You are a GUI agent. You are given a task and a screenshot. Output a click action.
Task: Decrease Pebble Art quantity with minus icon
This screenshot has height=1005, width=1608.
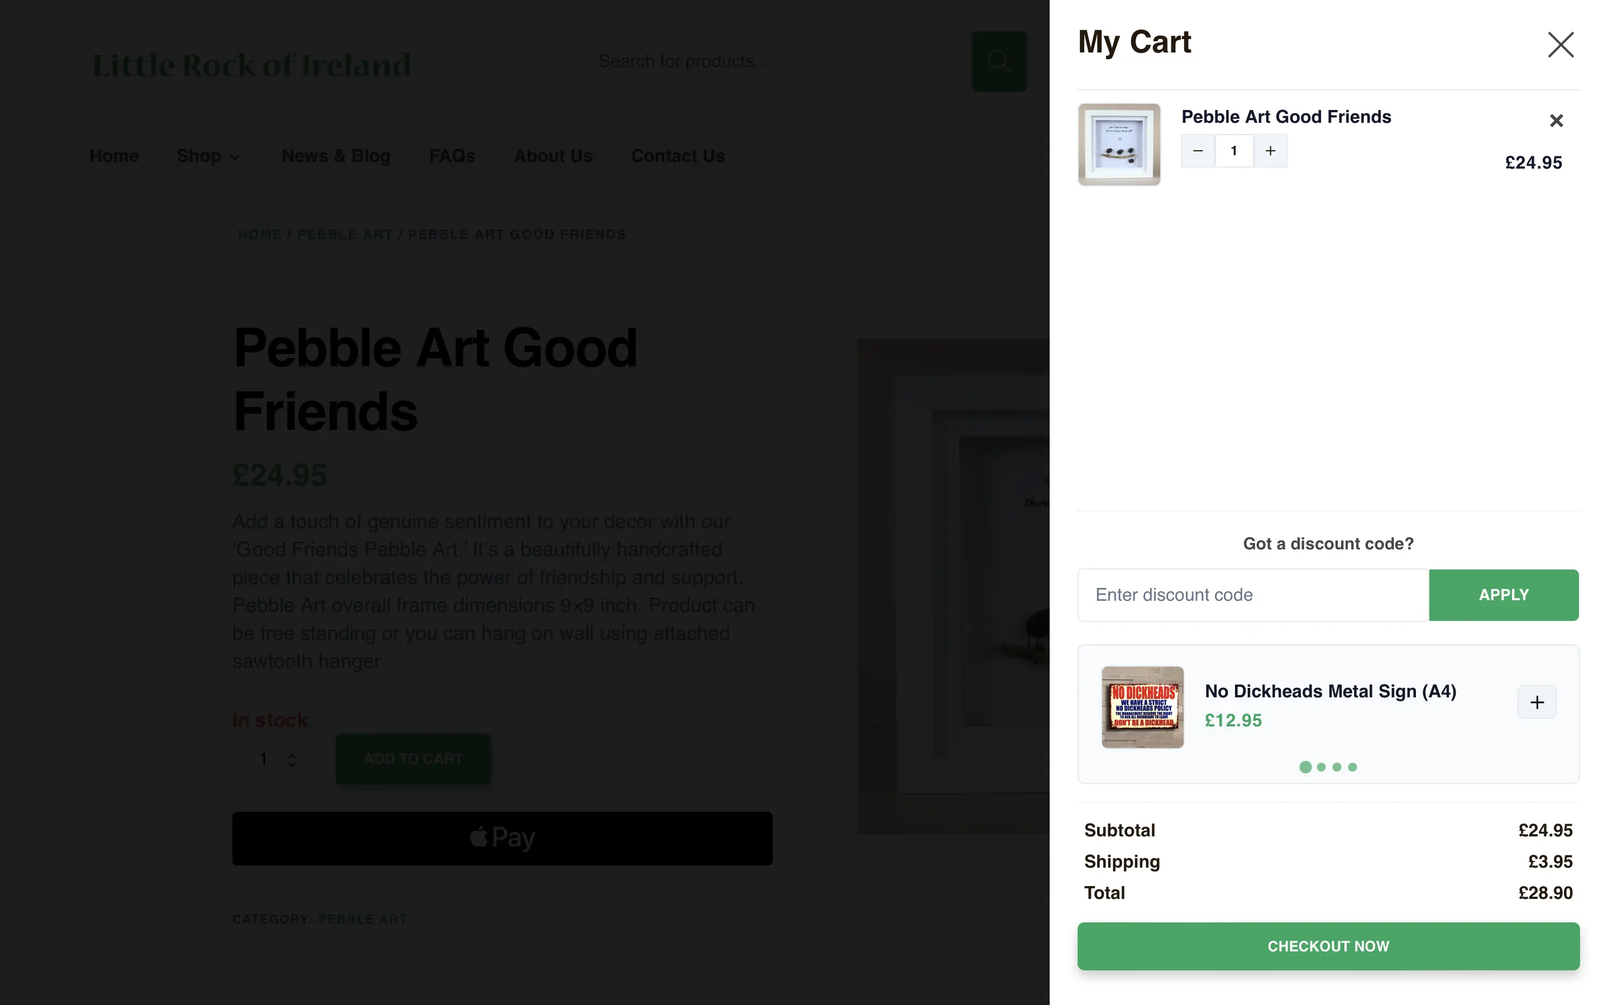pos(1198,150)
